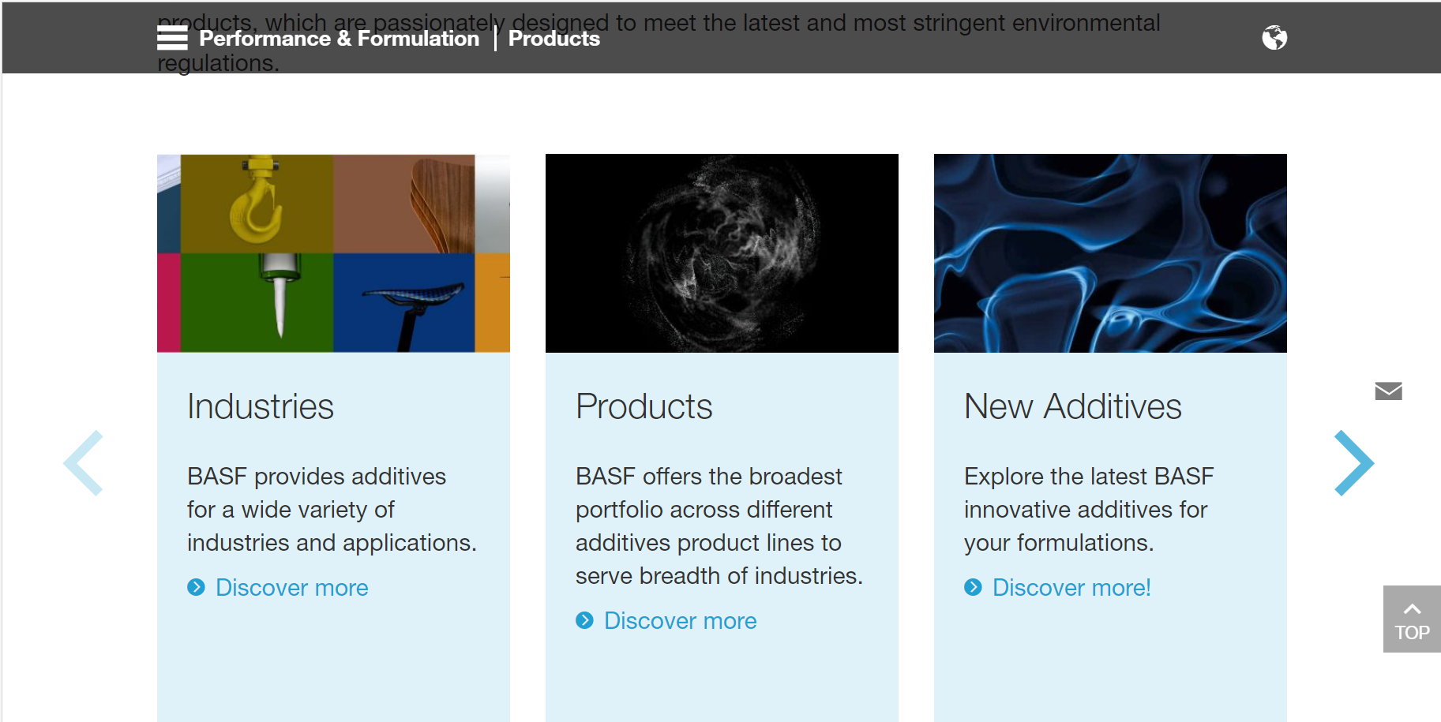The image size is (1441, 722).
Task: Open the Industries colorful collage image
Action: [x=333, y=253]
